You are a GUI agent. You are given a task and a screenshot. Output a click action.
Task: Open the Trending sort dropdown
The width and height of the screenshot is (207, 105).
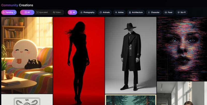point(9,12)
